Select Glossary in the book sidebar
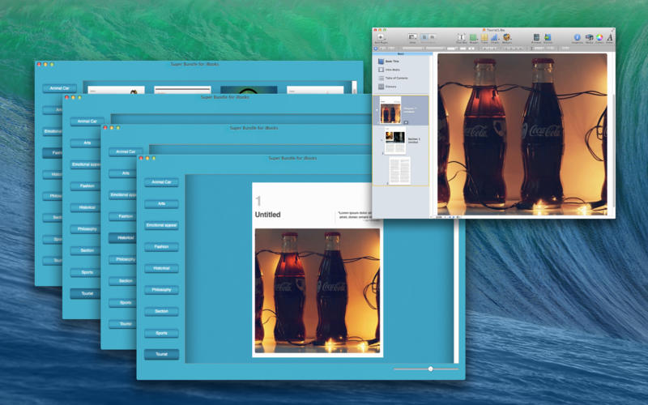Screen dimensions: 648x405 pyautogui.click(x=390, y=86)
